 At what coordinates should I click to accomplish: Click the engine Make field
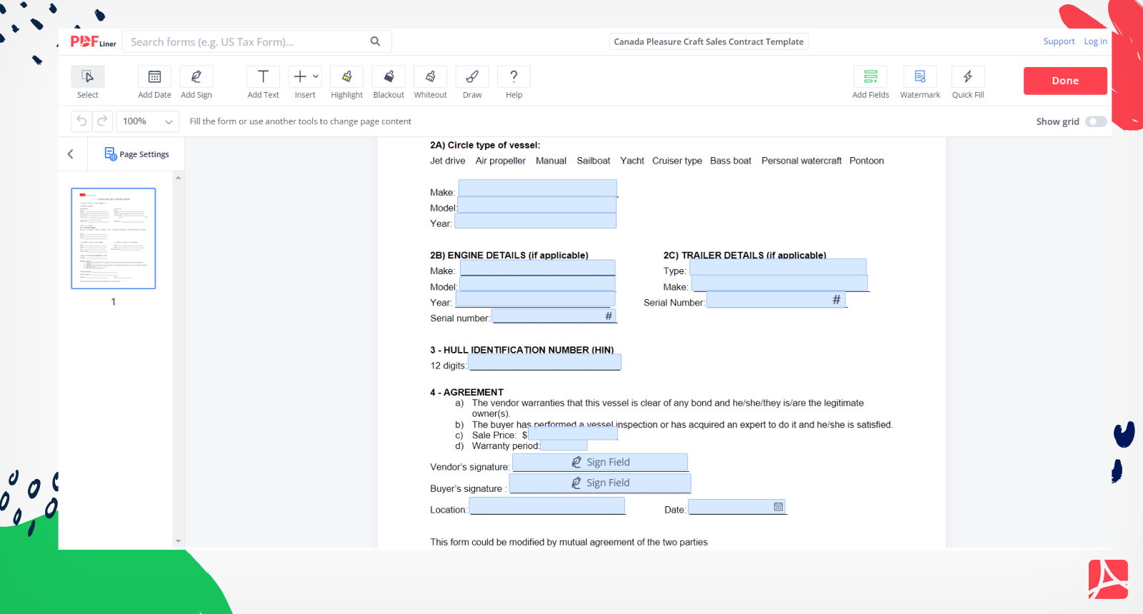pos(537,268)
